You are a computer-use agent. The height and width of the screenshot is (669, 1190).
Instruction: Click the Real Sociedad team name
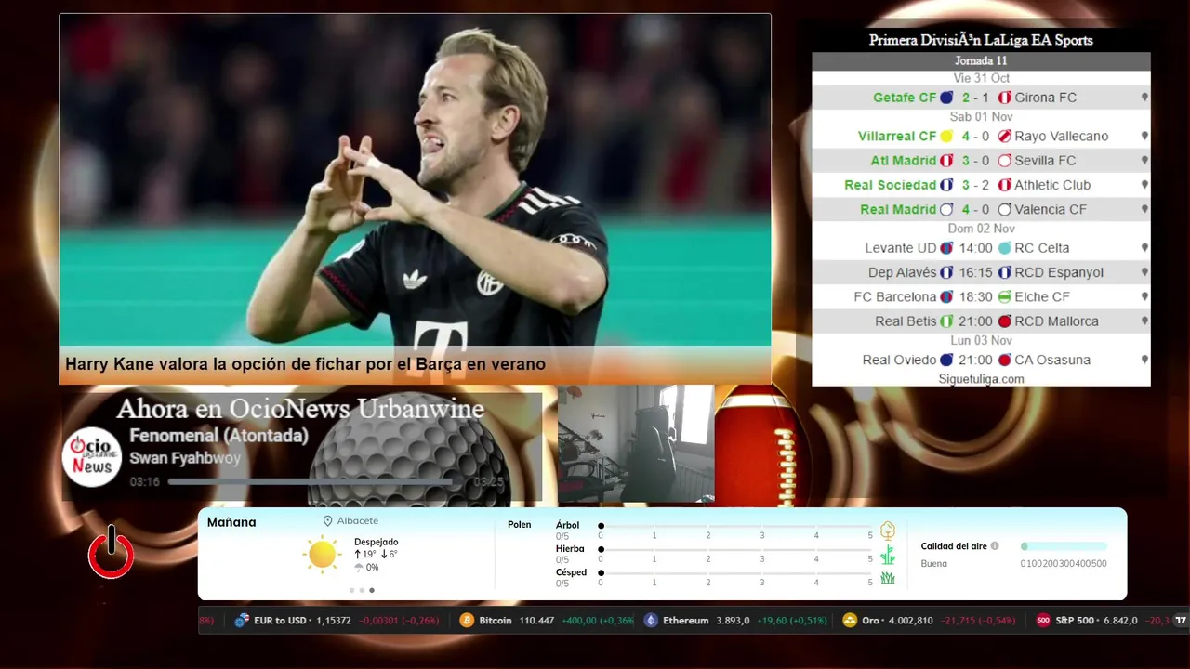[x=890, y=185]
